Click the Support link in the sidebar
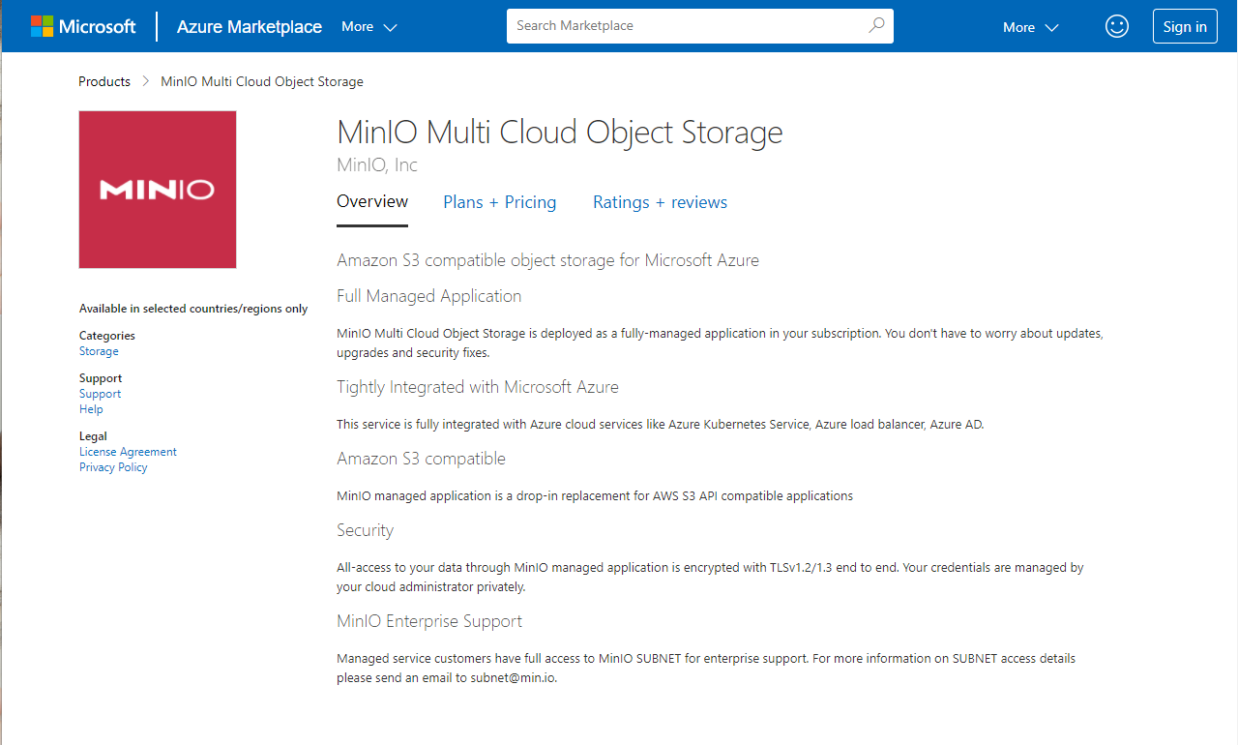The image size is (1238, 745). coord(100,394)
